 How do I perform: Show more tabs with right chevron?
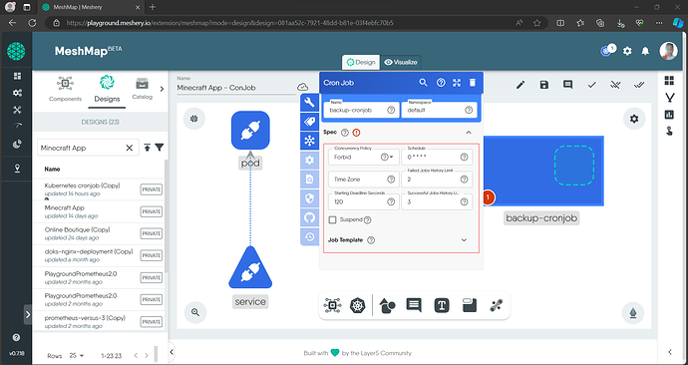point(162,89)
